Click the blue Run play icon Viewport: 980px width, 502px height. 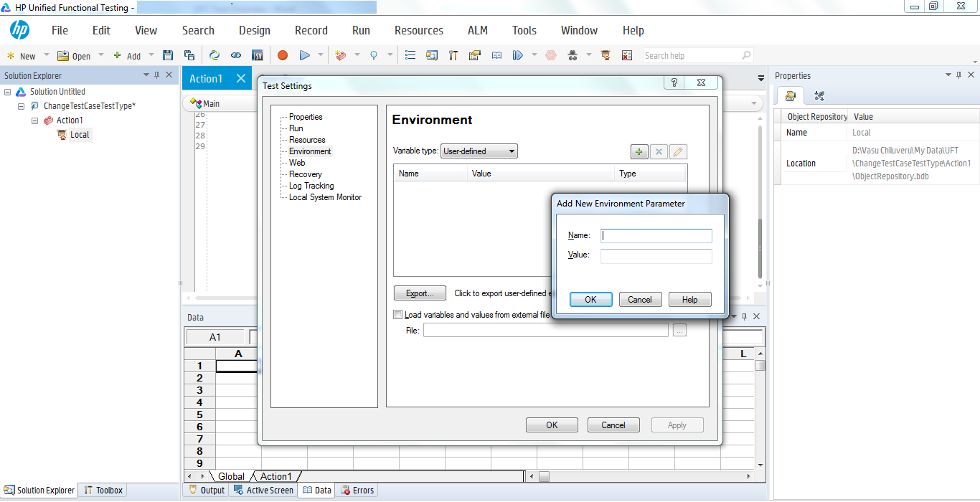pos(304,55)
